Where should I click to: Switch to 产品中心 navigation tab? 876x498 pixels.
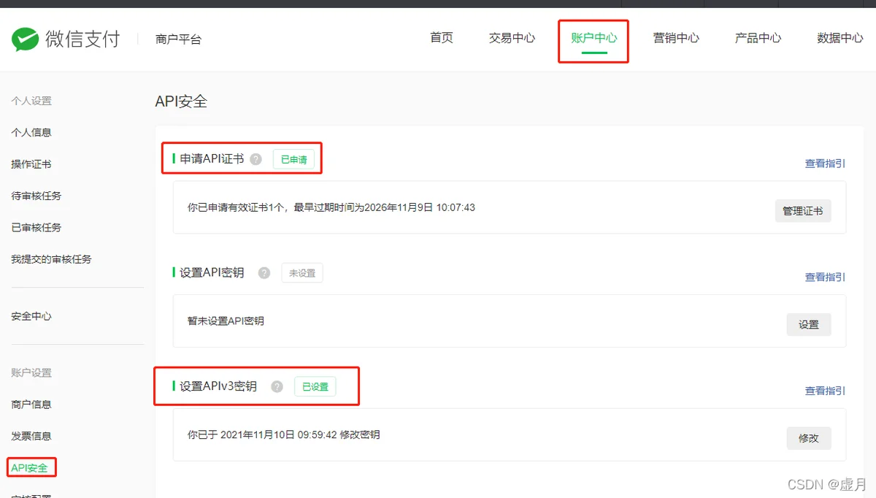coord(758,38)
